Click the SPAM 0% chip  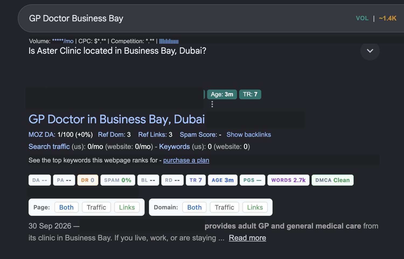point(118,180)
